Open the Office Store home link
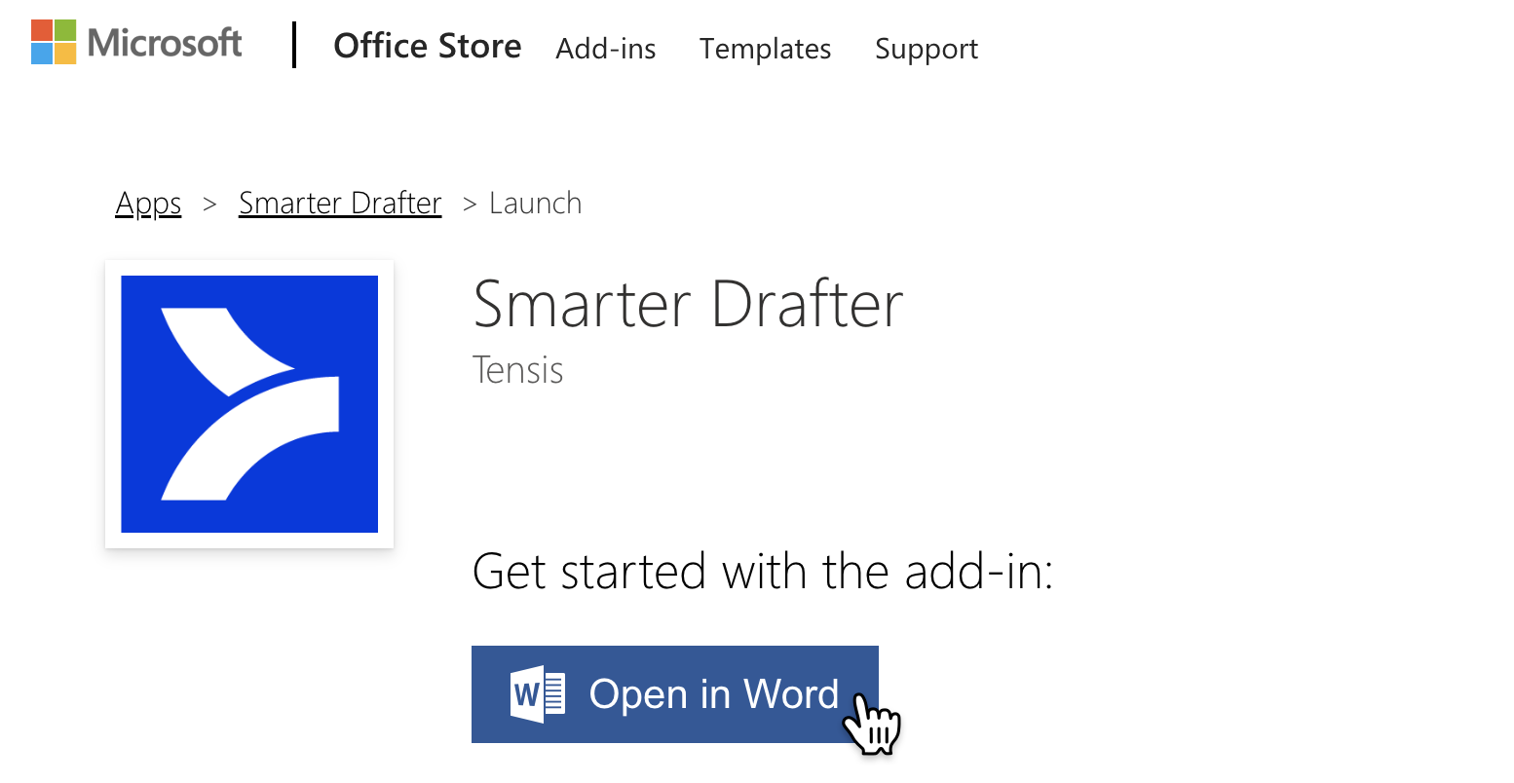The width and height of the screenshot is (1514, 783). (x=428, y=46)
